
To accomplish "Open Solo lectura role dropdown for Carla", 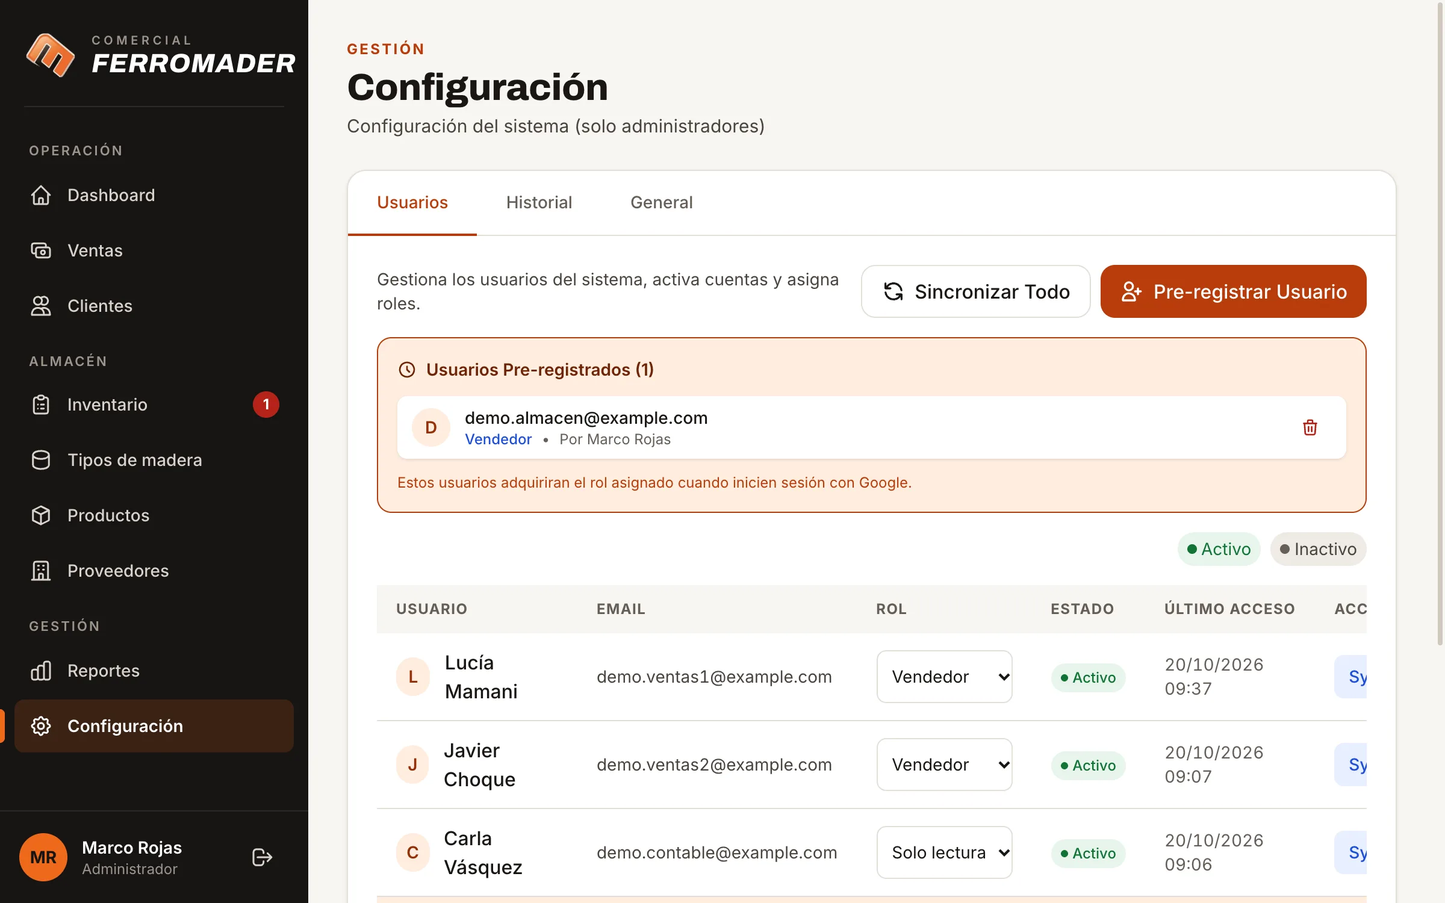I will click(x=944, y=852).
